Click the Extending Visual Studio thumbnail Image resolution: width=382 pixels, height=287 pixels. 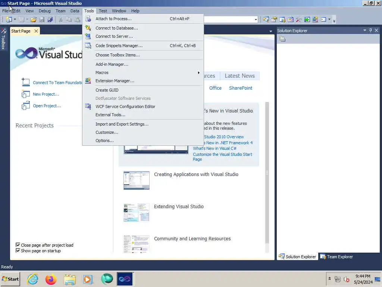[137, 213]
